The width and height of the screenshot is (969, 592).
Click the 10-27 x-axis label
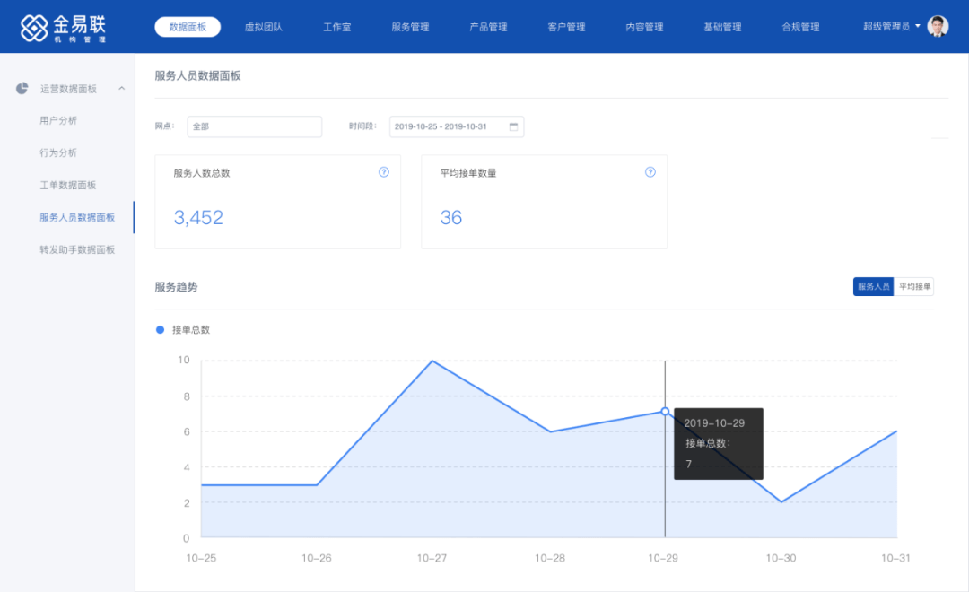pyautogui.click(x=432, y=558)
